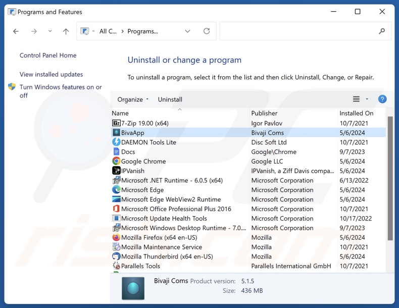Click the 6/13/2022 install date

[354, 180]
